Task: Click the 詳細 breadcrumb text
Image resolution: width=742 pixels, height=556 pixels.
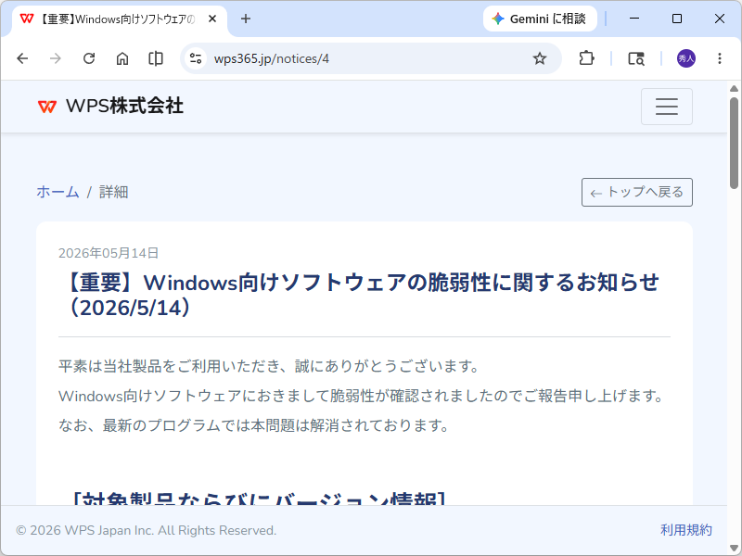Action: click(113, 192)
